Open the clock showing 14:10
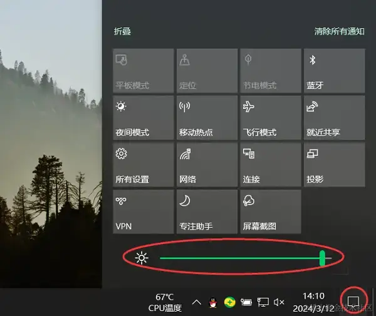Screen dimensions: 376x316 313,302
